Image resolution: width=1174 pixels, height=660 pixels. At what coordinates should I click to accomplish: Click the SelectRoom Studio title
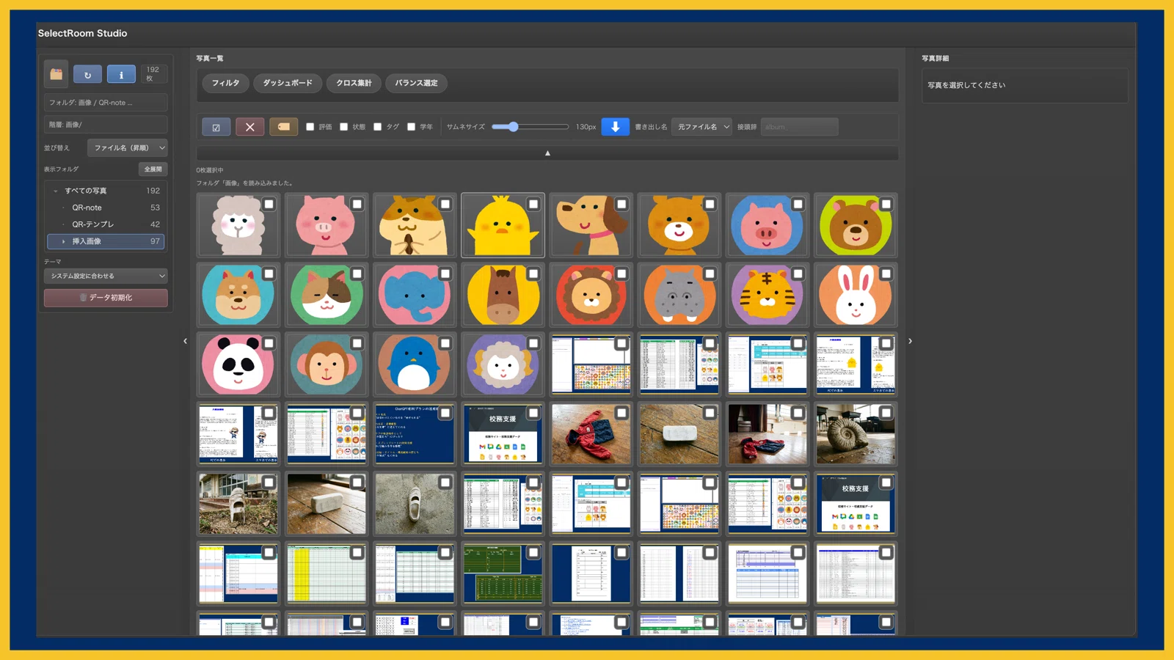[x=82, y=33]
